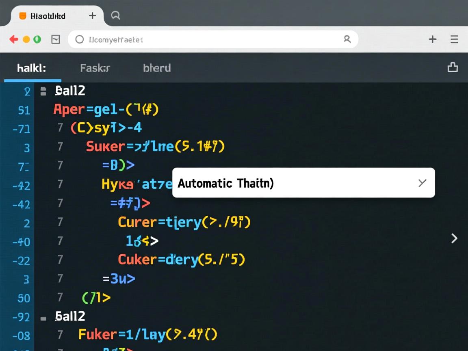The width and height of the screenshot is (468, 351).
Task: Click the profile icon inside the address bar
Action: [347, 39]
